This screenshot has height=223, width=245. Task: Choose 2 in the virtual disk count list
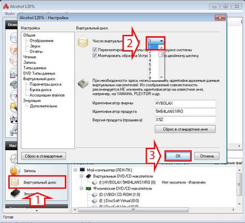point(150,51)
